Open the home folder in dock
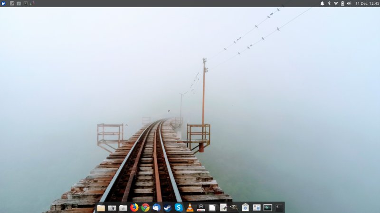This screenshot has height=213, width=380. coord(123,207)
